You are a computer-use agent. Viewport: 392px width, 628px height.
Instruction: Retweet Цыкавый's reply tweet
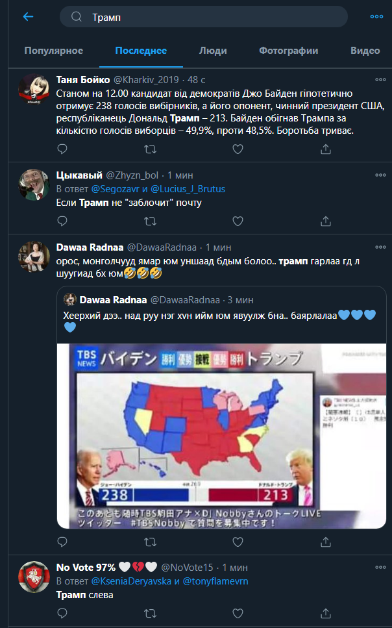pyautogui.click(x=150, y=221)
